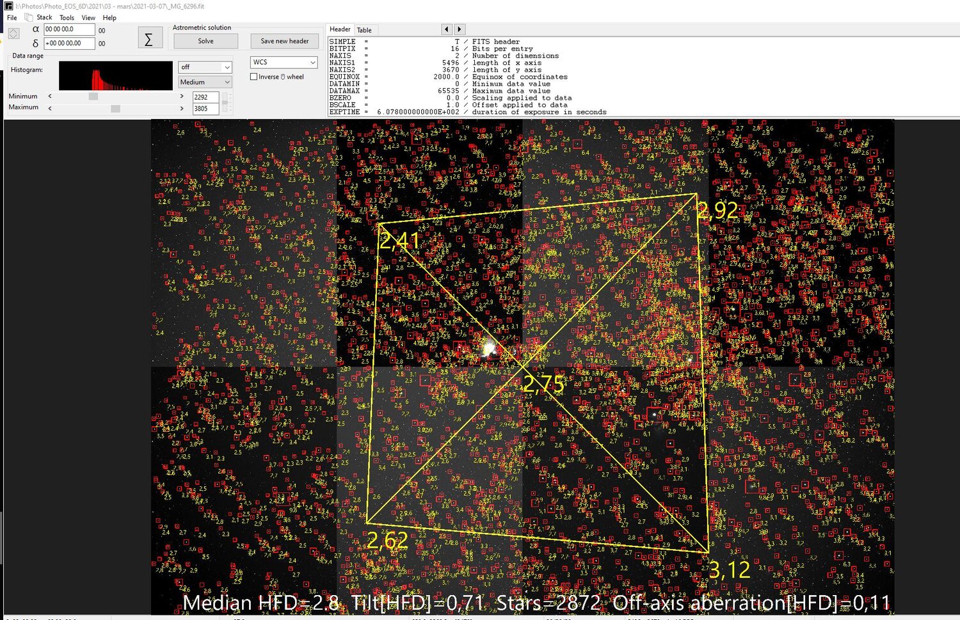Click the Solve button
The width and height of the screenshot is (960, 620).
(x=206, y=41)
